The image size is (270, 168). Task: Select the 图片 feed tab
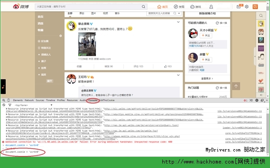click(93, 13)
